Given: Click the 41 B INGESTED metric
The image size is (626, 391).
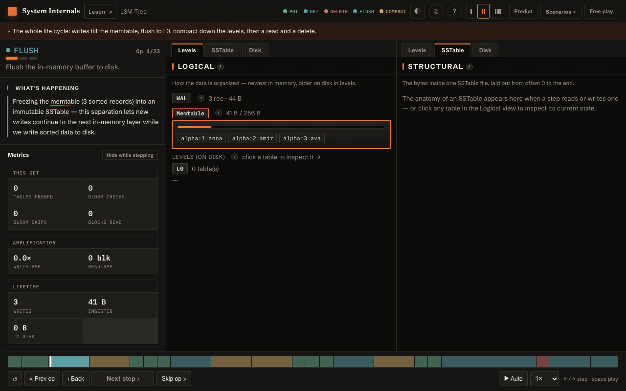Looking at the screenshot, I should [120, 305].
